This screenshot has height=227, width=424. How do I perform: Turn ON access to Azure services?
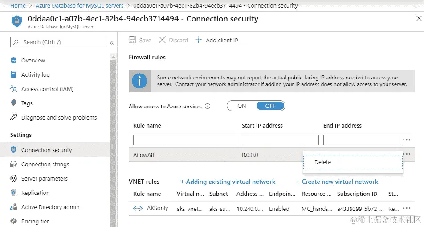tap(242, 106)
